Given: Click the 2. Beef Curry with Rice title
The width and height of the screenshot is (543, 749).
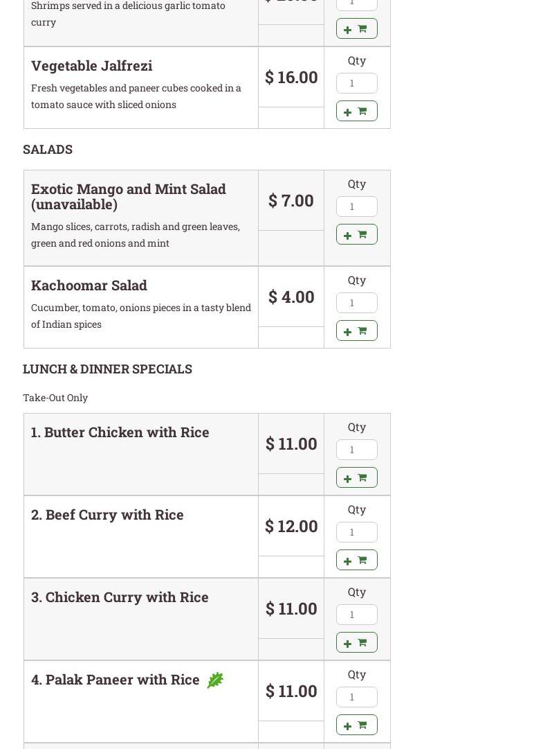Looking at the screenshot, I should [x=107, y=514].
